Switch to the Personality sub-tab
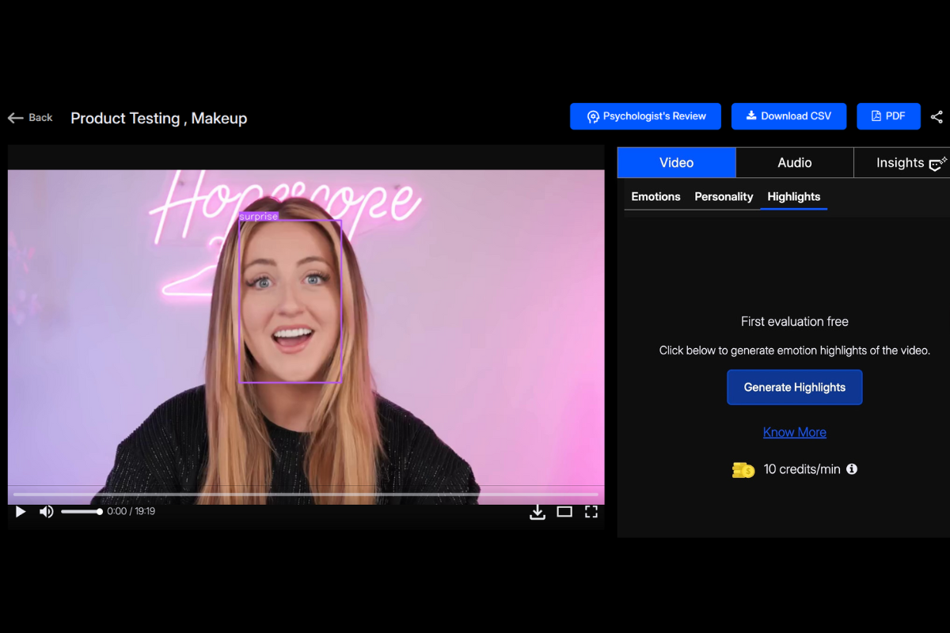950x633 pixels. [x=724, y=197]
